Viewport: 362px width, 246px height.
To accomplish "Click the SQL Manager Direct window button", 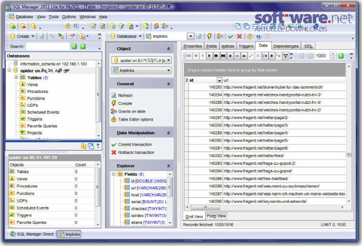I will [32, 234].
